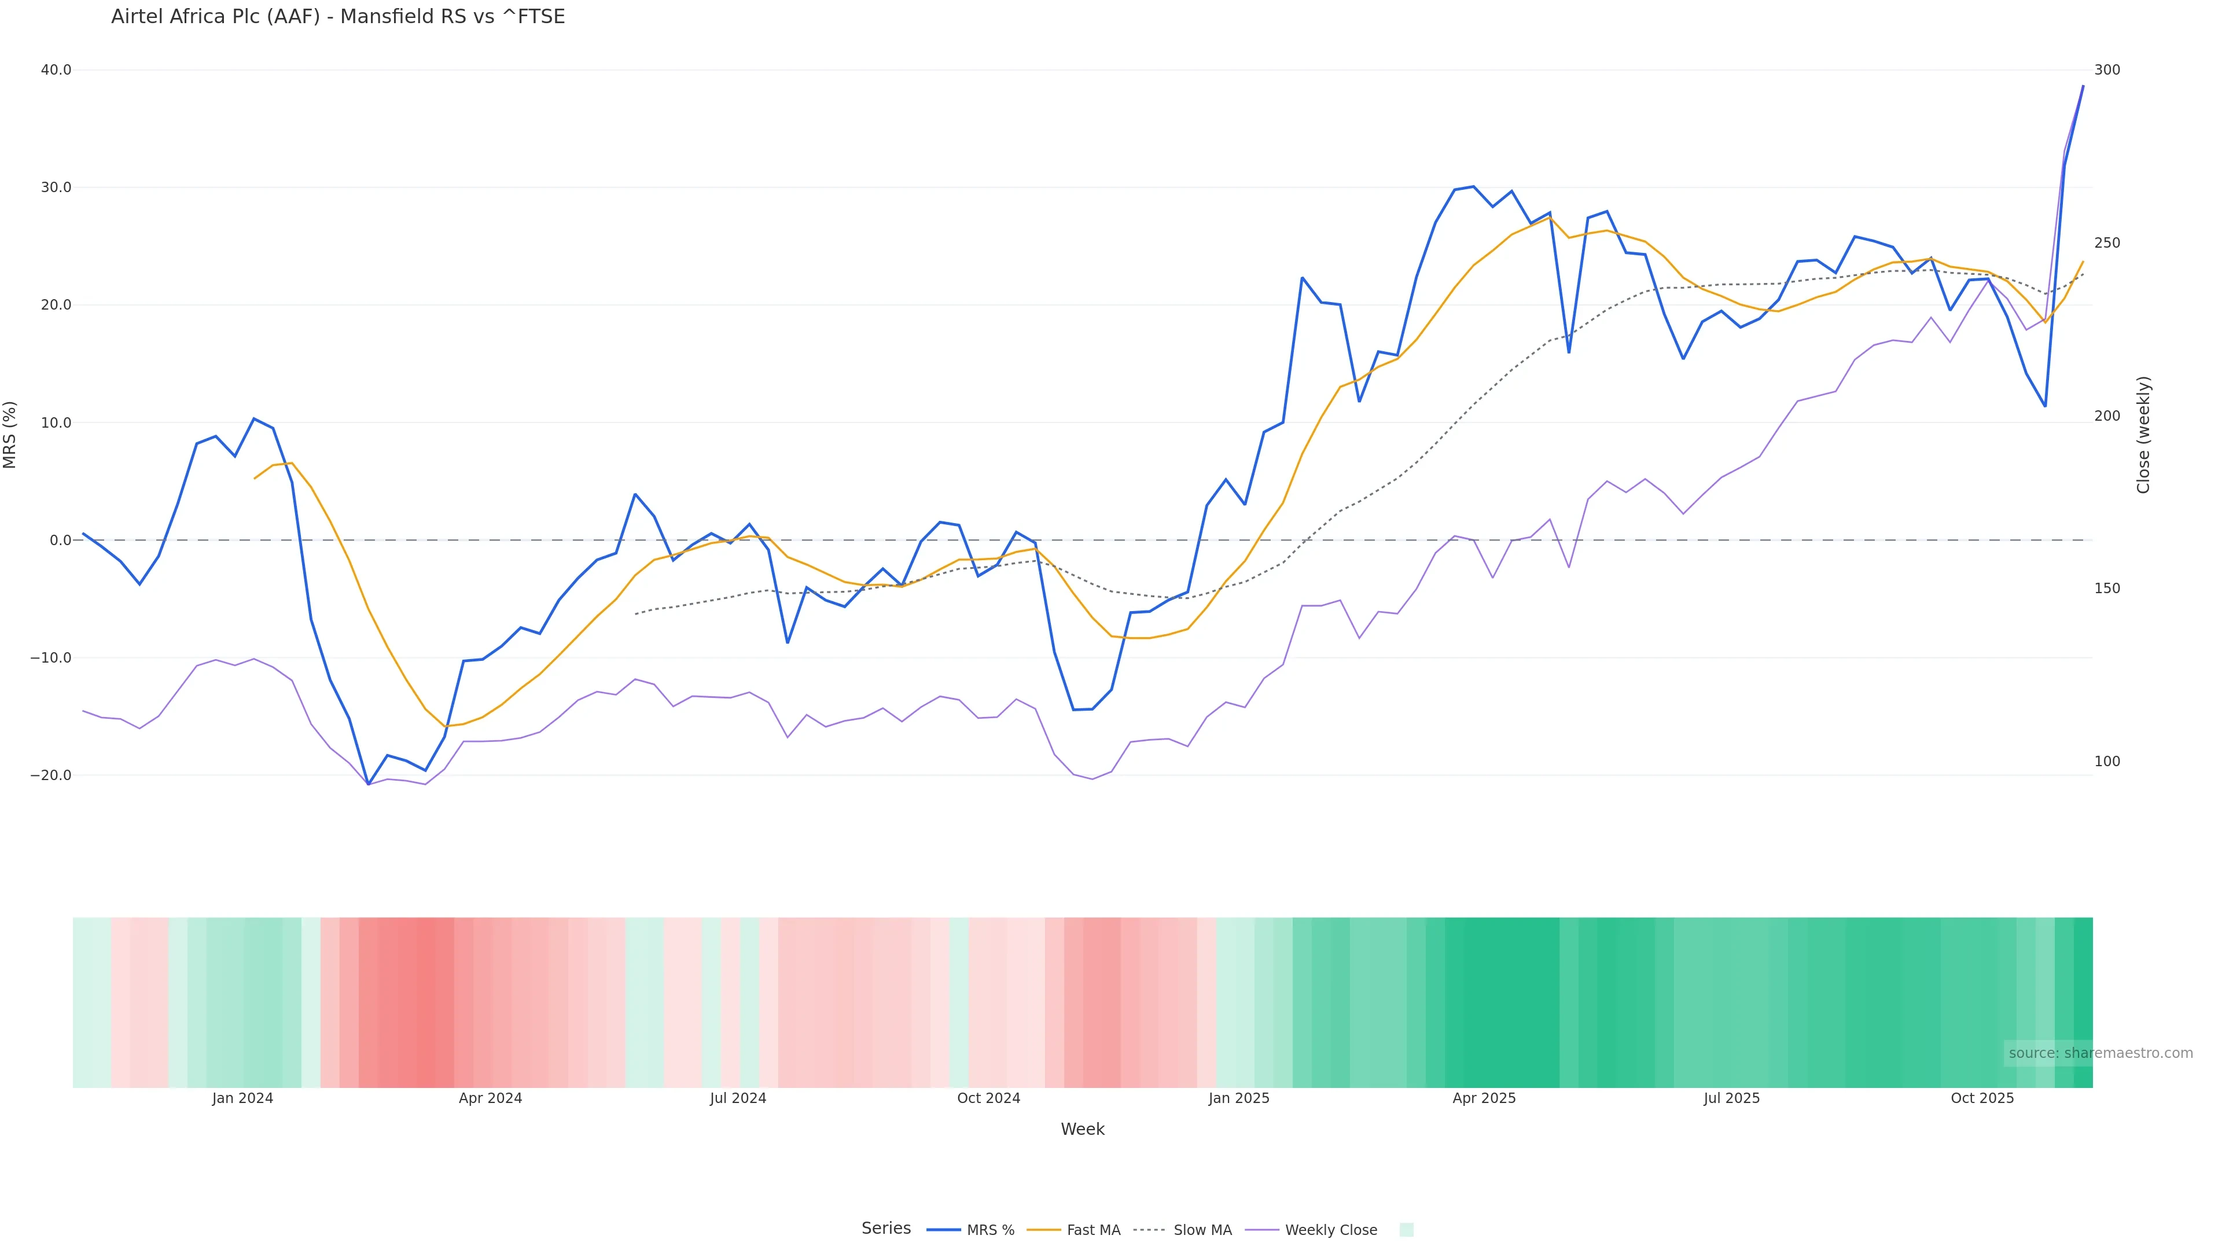The height and width of the screenshot is (1250, 2222).
Task: Open the sharemaestro.com source link
Action: coord(2099,1053)
